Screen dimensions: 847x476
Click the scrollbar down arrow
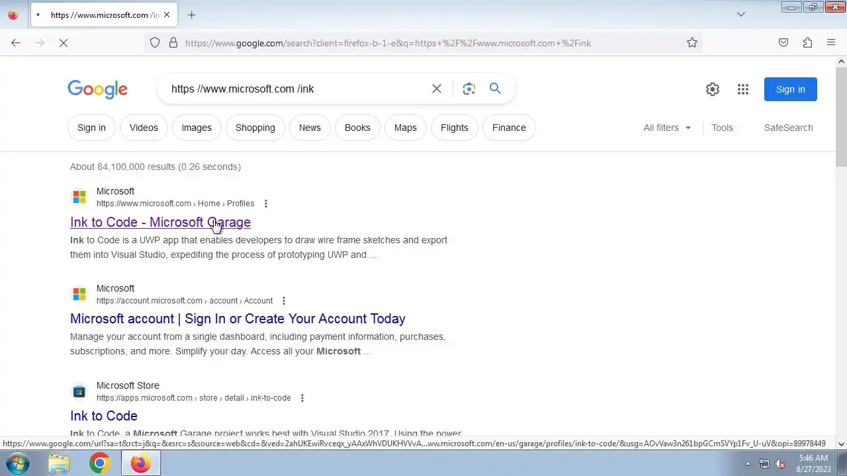841,444
